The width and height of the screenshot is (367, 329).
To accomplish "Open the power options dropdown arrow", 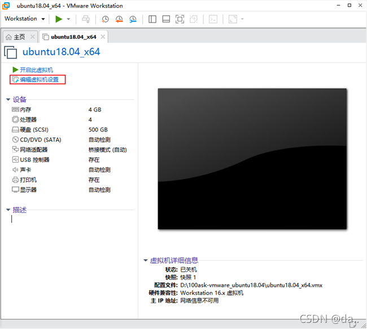I will pyautogui.click(x=69, y=19).
